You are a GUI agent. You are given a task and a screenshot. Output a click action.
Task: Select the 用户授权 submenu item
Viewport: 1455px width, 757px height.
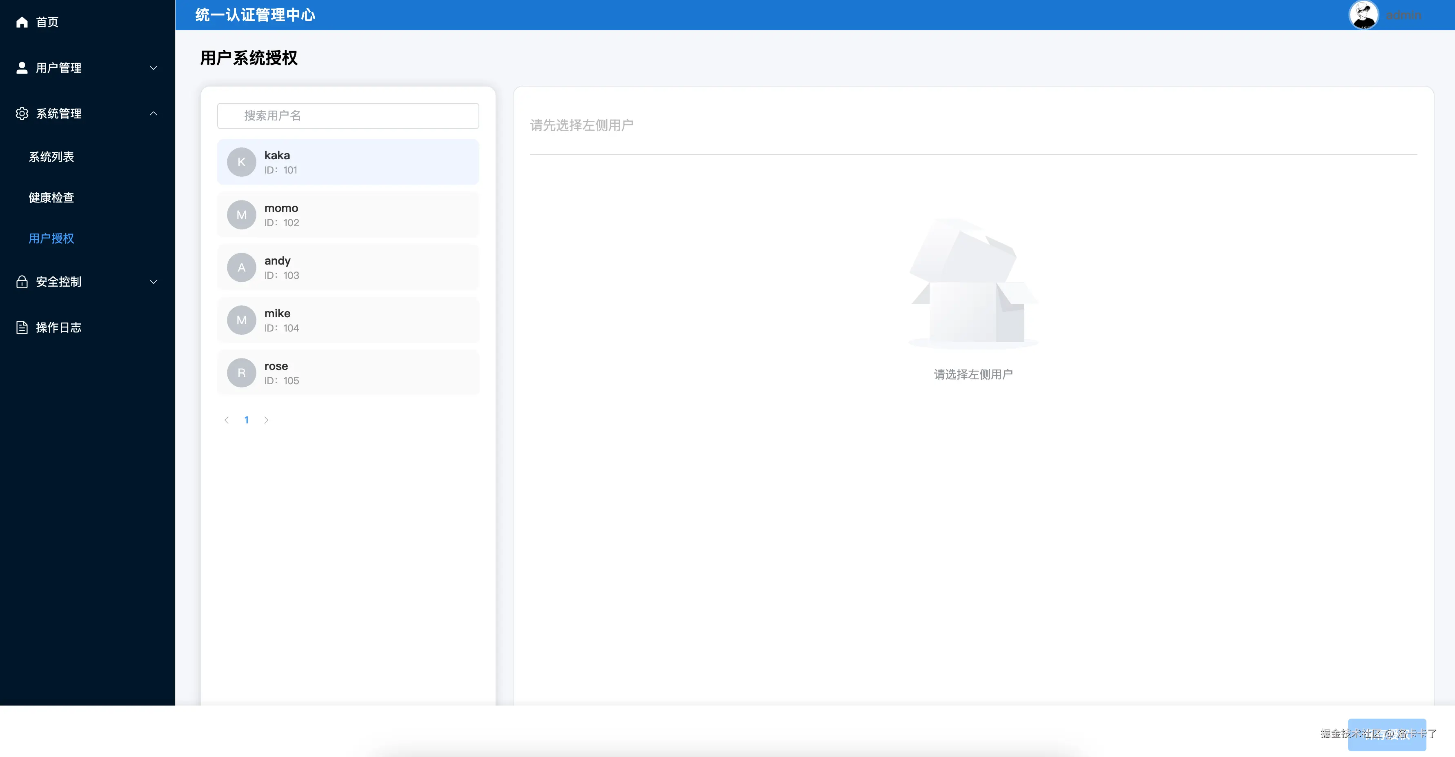[51, 238]
